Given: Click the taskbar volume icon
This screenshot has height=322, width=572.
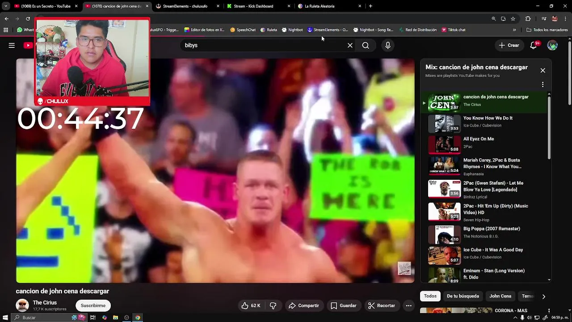Looking at the screenshot, I should coord(530,318).
